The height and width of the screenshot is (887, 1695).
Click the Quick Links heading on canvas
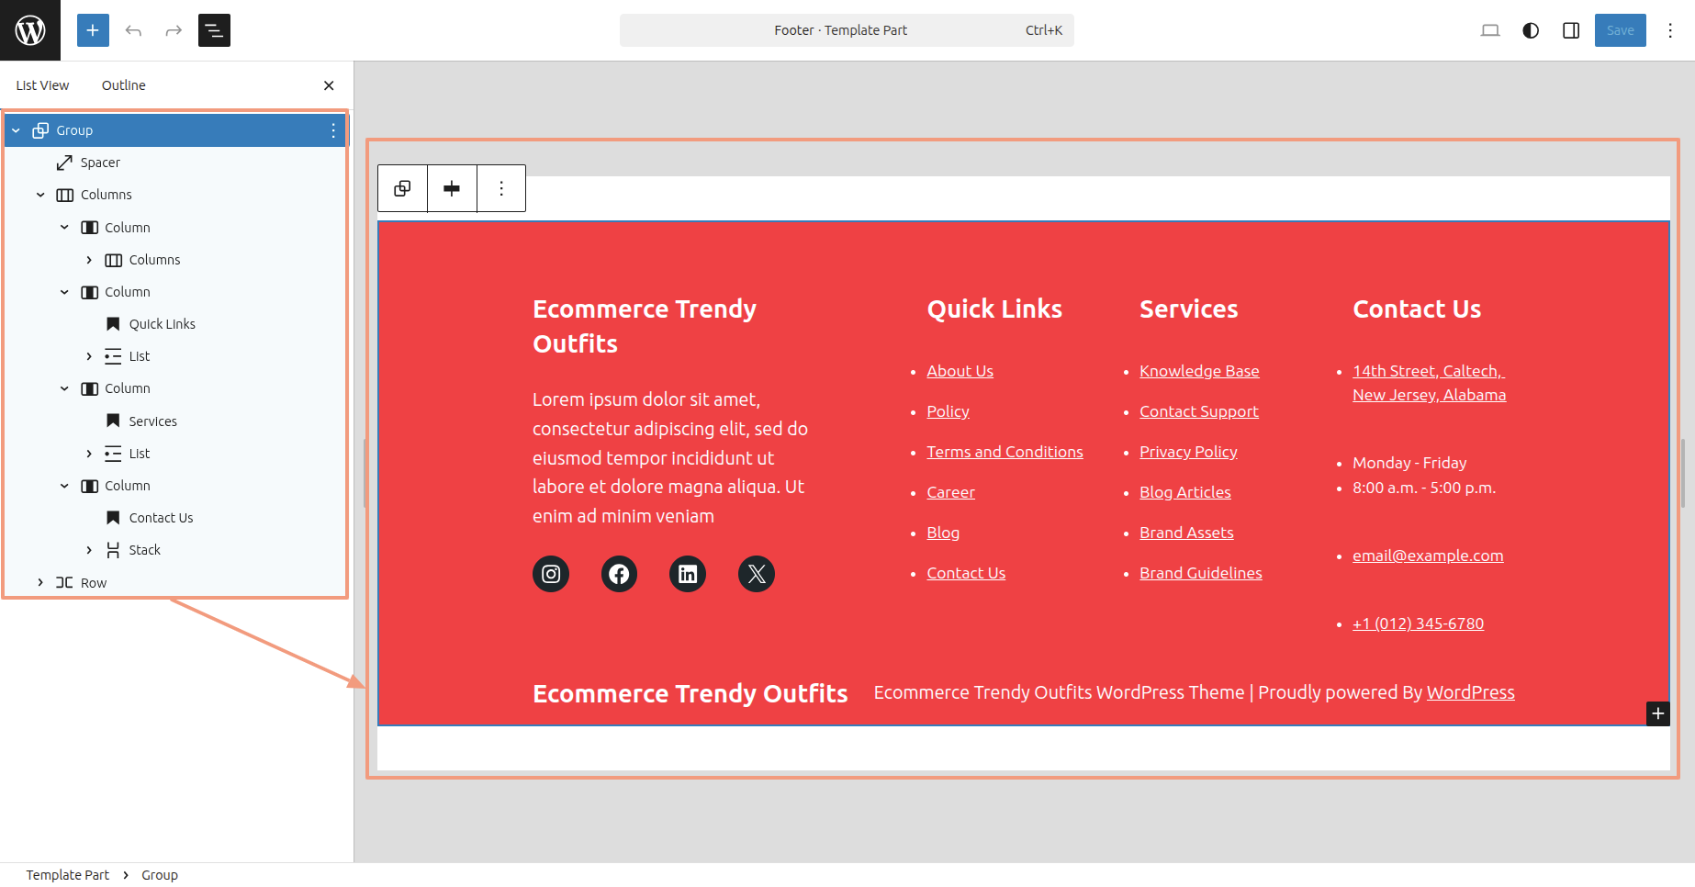(x=994, y=309)
